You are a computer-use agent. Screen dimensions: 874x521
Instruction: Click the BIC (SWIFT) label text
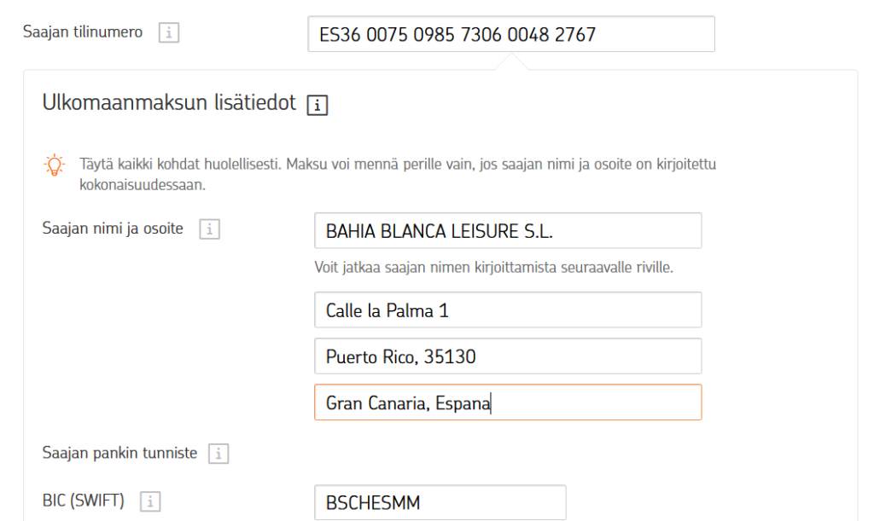(x=84, y=501)
